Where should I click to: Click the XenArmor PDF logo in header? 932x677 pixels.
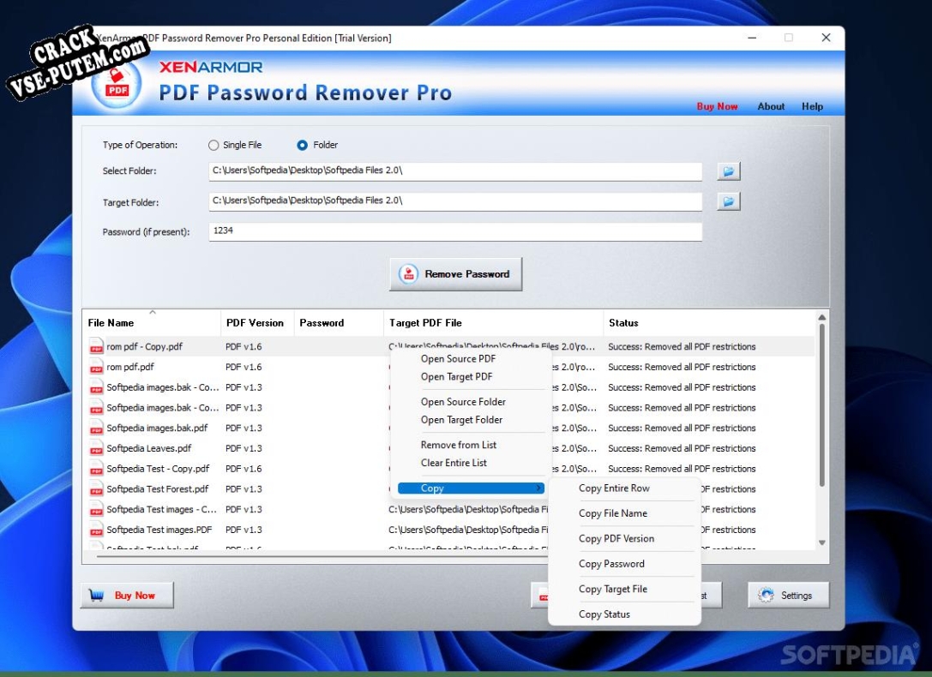coord(117,84)
